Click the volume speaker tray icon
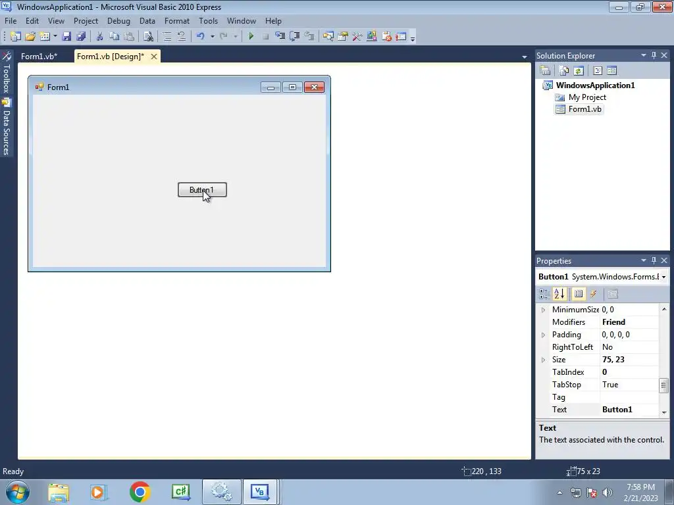This screenshot has width=674, height=505. pos(607,492)
